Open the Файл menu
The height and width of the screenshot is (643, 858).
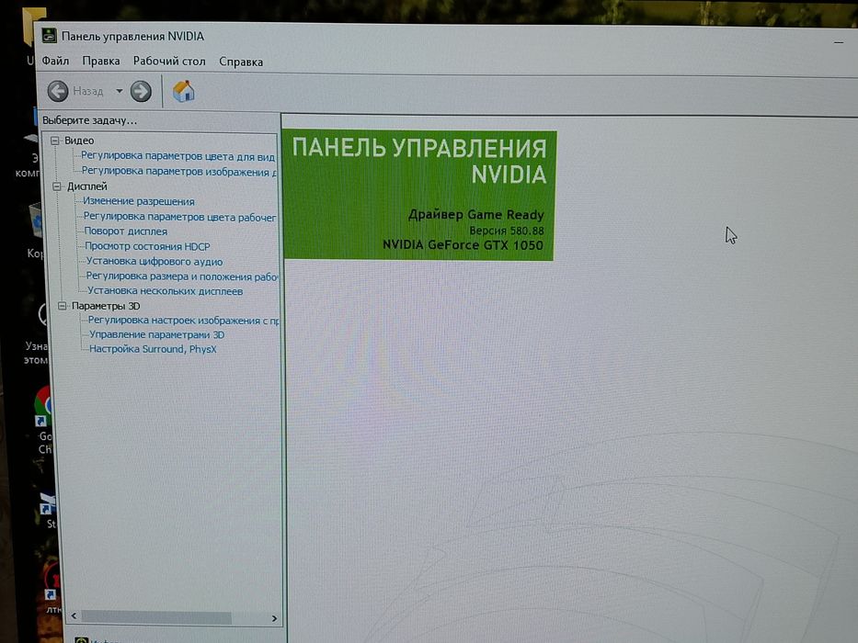(x=55, y=61)
